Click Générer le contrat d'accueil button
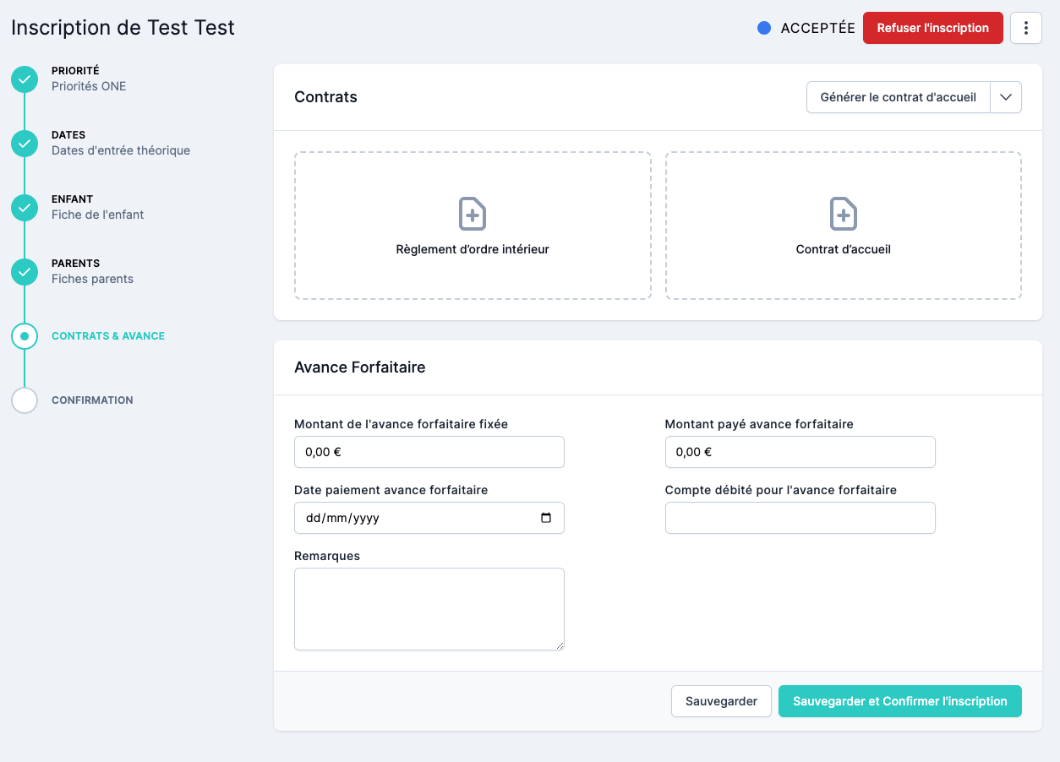Screen dimensions: 1060x762 (898, 97)
